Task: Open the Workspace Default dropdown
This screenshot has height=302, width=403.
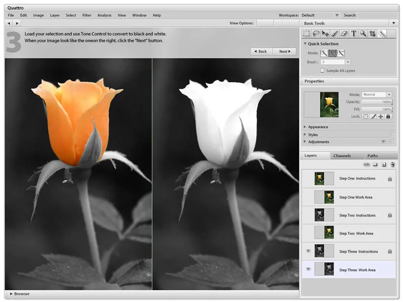Action: (337, 15)
